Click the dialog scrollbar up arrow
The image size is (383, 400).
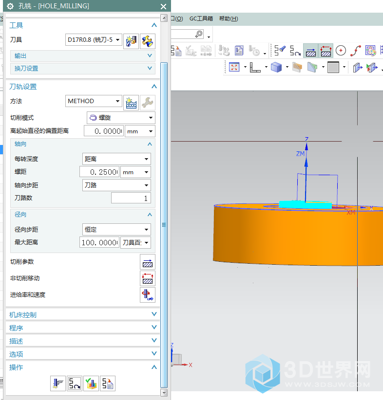pyautogui.click(x=164, y=18)
